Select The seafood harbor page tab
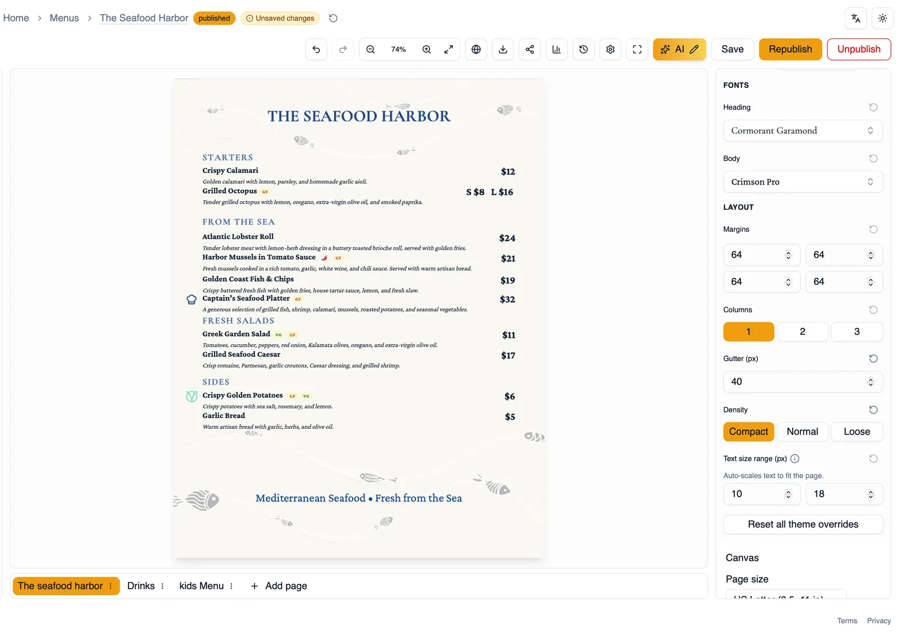901x633 pixels. [60, 586]
